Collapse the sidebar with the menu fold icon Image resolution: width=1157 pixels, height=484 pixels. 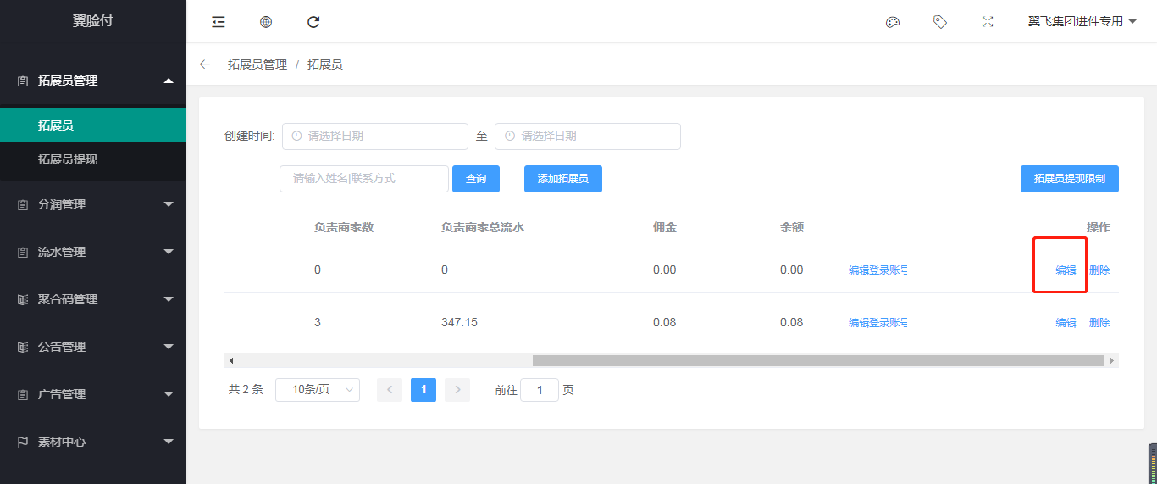point(219,22)
